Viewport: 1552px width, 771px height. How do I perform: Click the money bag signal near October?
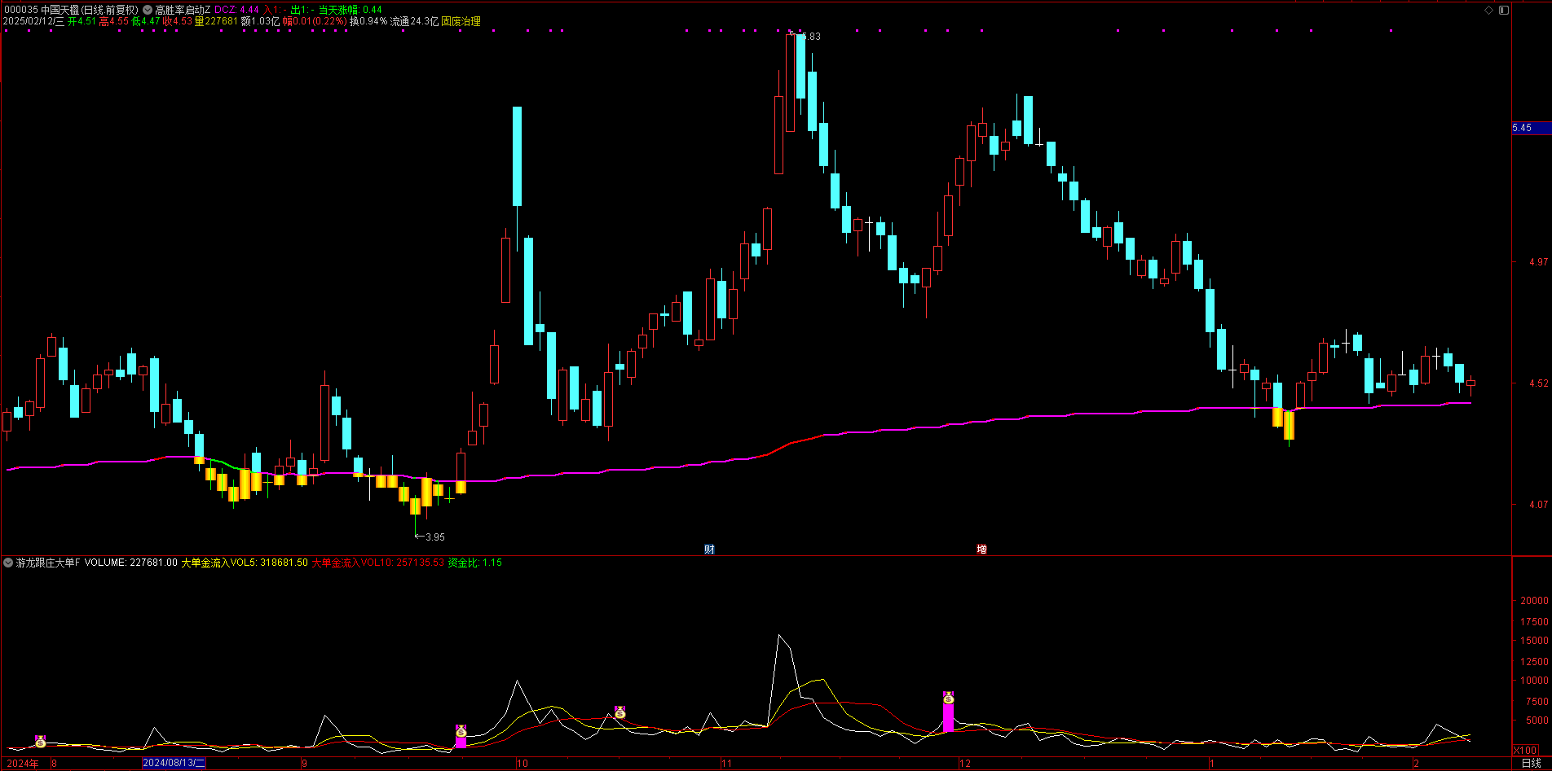[461, 731]
